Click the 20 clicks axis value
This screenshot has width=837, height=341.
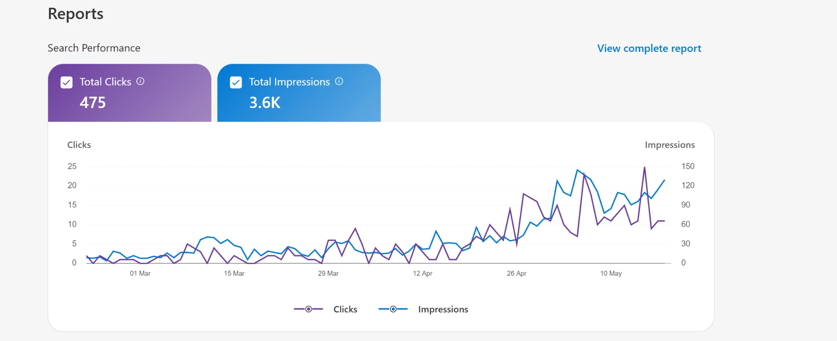(72, 185)
